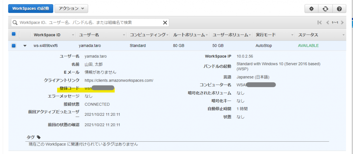This screenshot has height=154, width=353.
Task: Click the tag icon beside タグ
Action: [39, 137]
